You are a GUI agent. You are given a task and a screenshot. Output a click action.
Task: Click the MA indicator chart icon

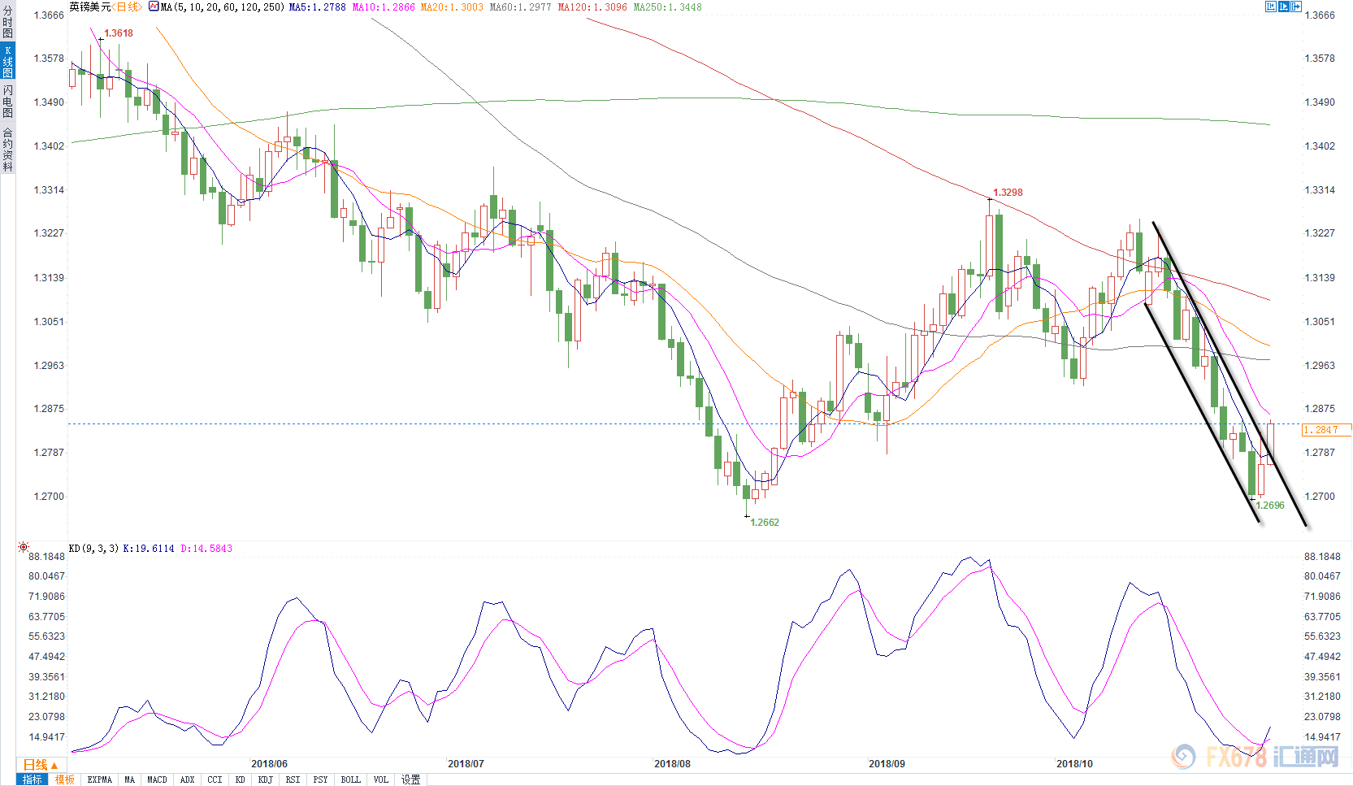click(x=154, y=7)
